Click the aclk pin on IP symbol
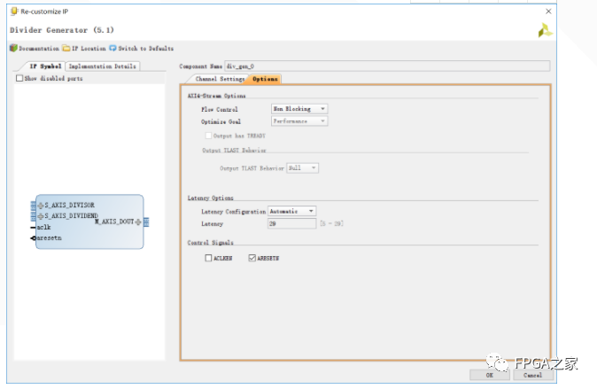The image size is (597, 389). pos(34,227)
